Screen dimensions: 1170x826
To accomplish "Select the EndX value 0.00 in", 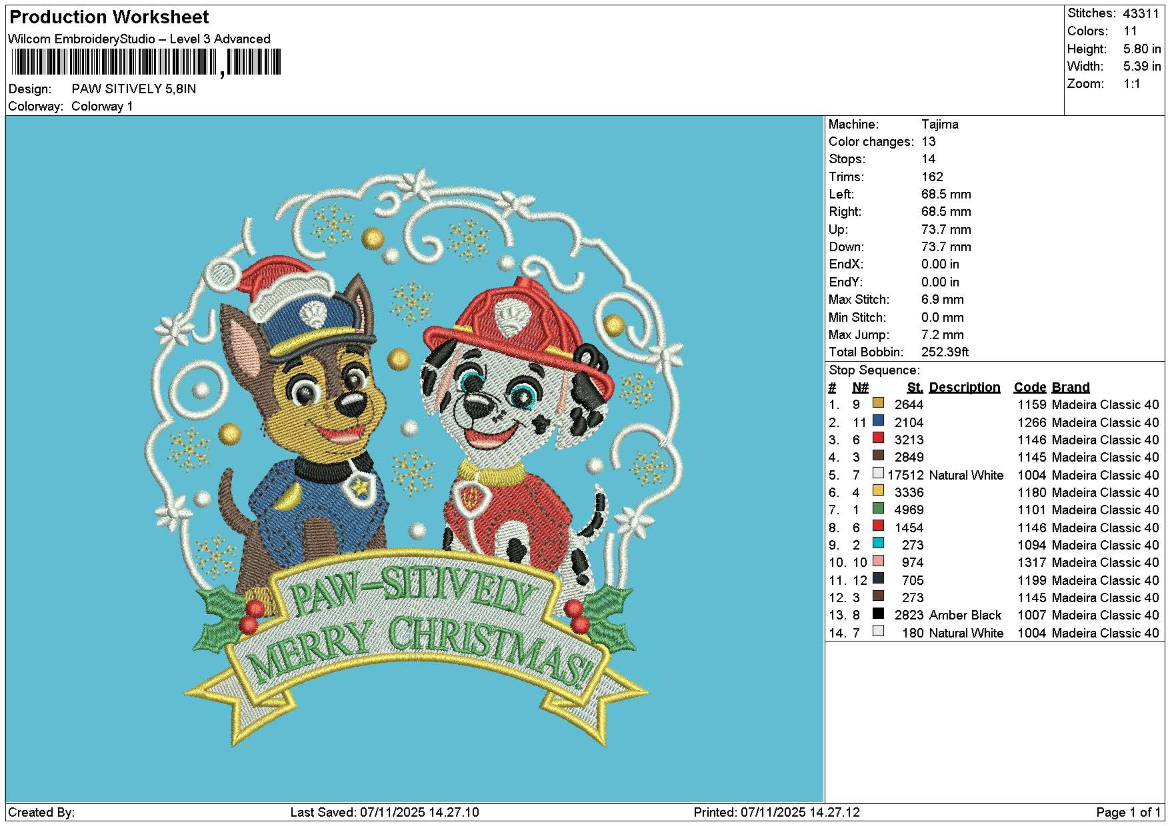I will (x=940, y=264).
